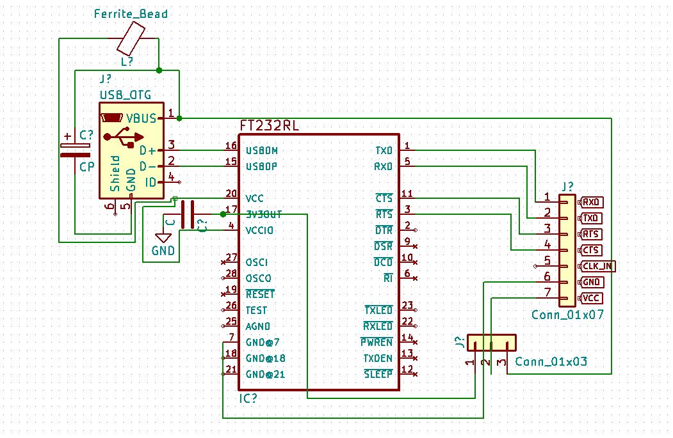This screenshot has width=673, height=438.
Task: Click the RXLED pin label
Action: [x=378, y=326]
